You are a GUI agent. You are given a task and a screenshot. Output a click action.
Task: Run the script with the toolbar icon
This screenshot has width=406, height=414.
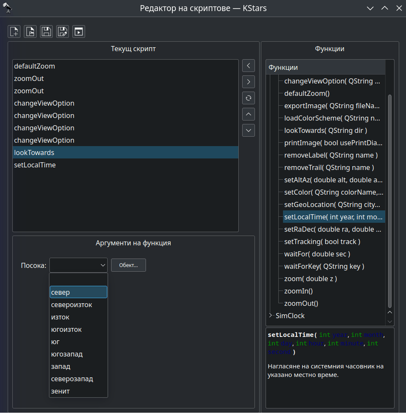[x=79, y=32]
